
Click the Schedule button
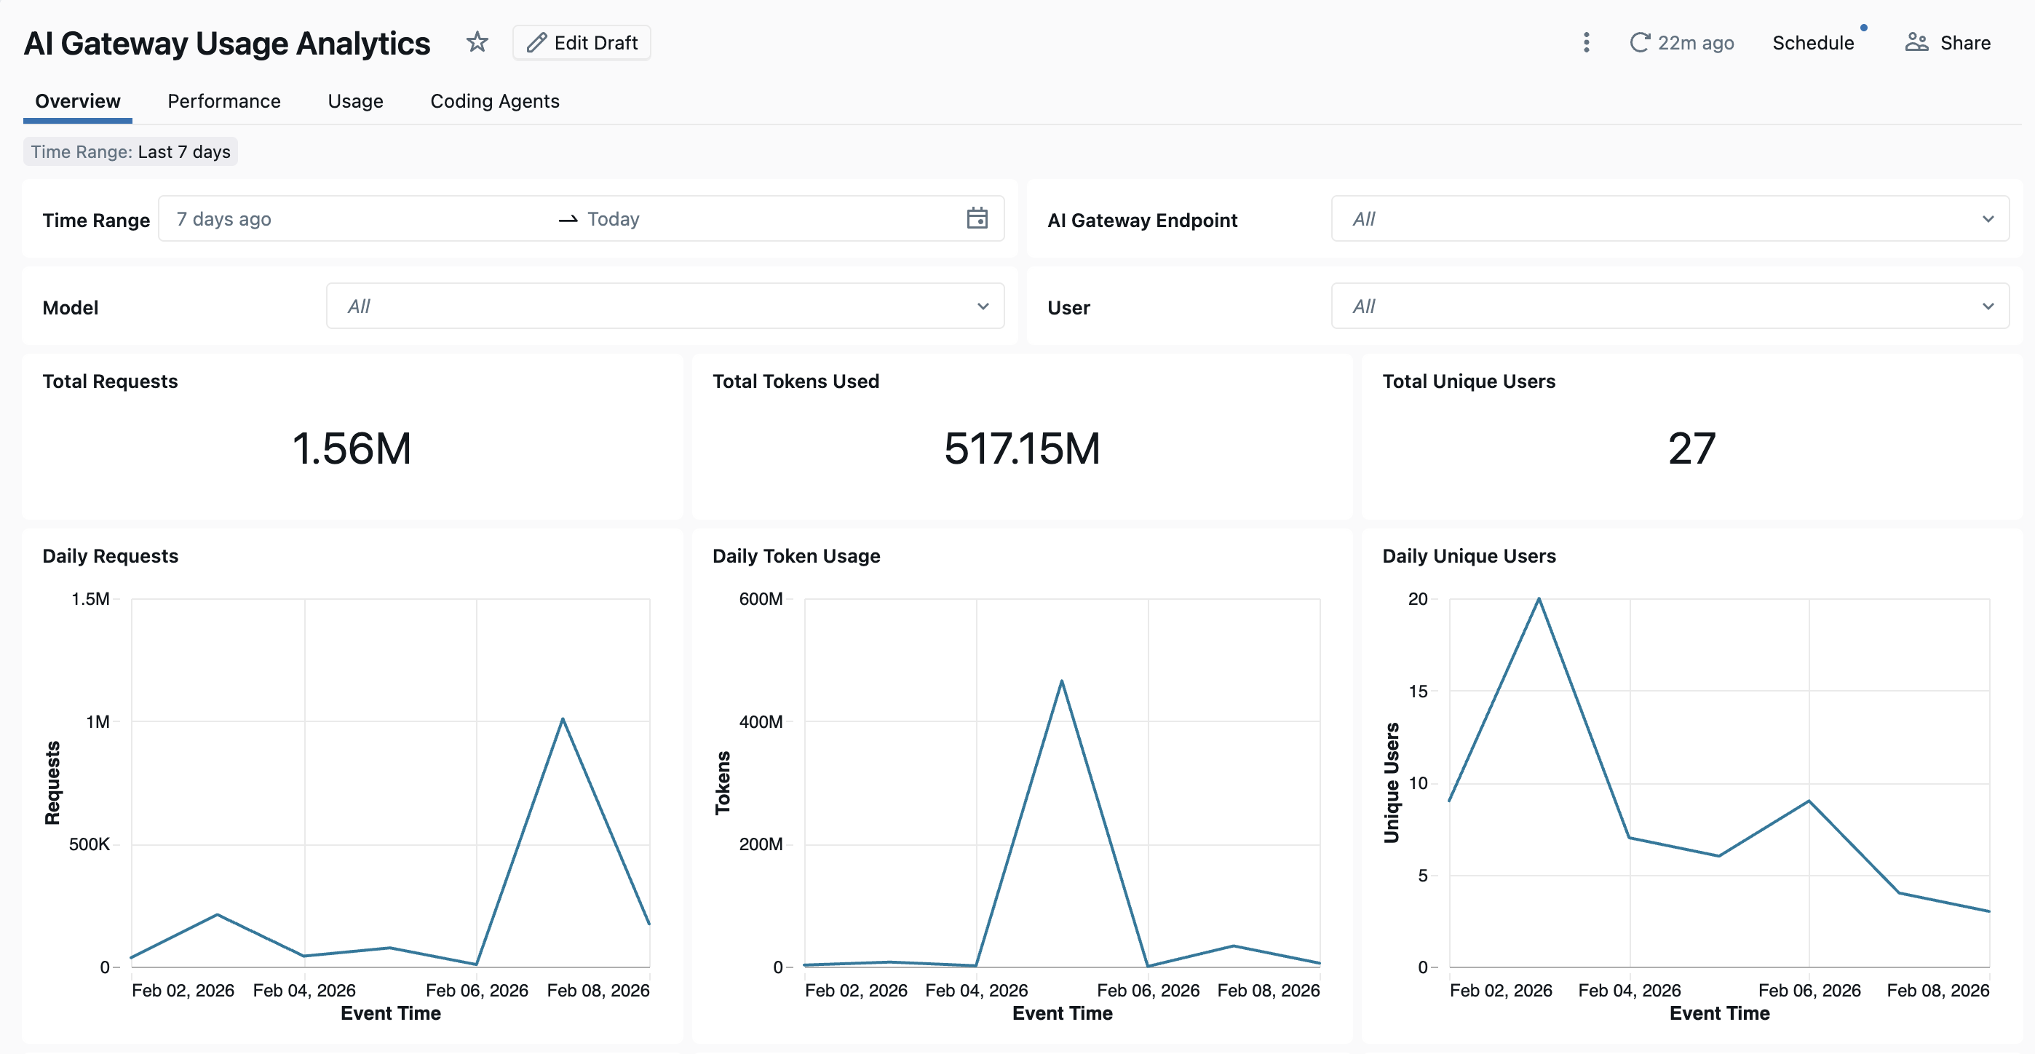(1813, 43)
